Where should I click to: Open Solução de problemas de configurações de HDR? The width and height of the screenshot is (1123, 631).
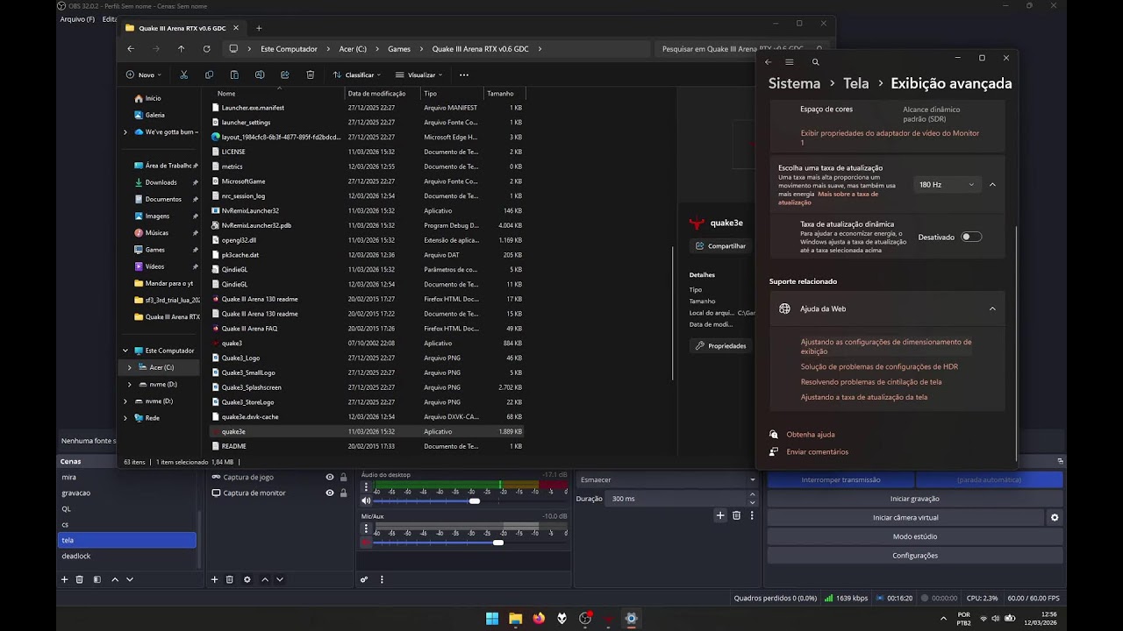879,367
